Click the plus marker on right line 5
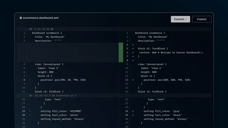The width and height of the screenshot is (228, 128). (133, 49)
